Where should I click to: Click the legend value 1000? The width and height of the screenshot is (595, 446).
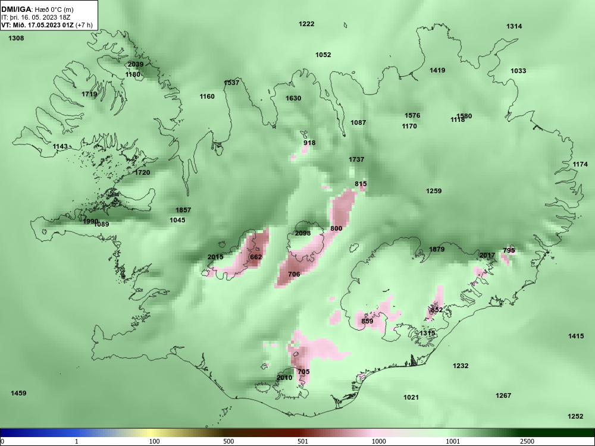378,441
